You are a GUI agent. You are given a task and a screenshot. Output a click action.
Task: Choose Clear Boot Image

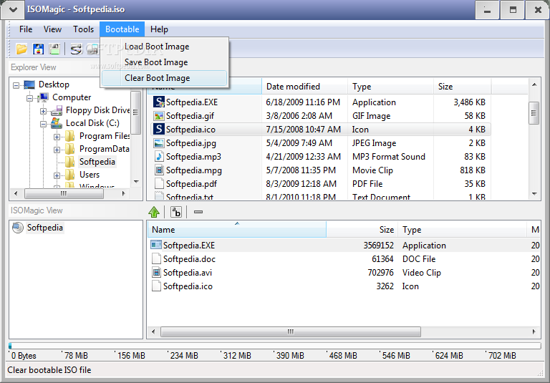tap(165, 78)
